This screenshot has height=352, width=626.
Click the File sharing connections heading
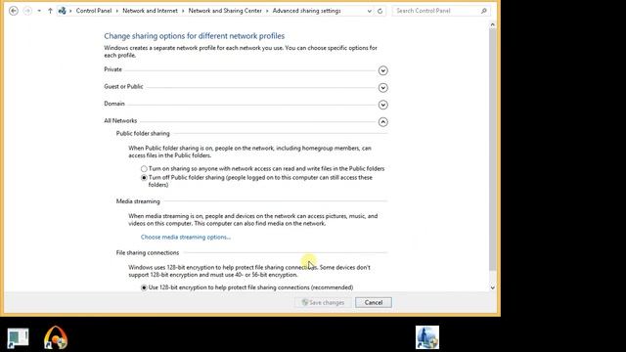148,252
